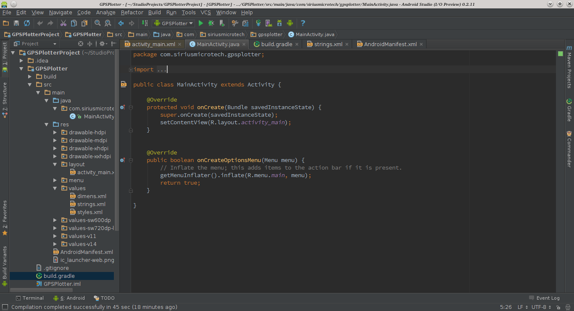Screen dimensions: 574x311
Task: Run the app with green play icon
Action: (x=201, y=23)
